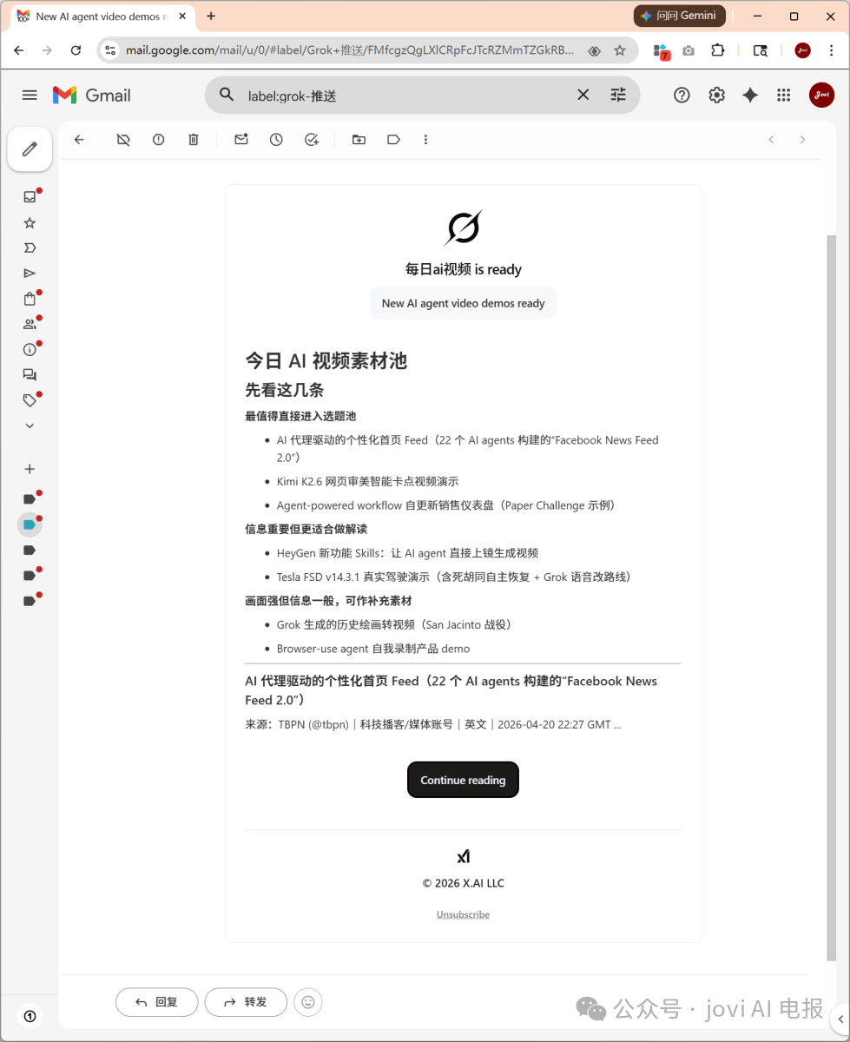
Task: Go to the newer message arrow
Action: (771, 140)
